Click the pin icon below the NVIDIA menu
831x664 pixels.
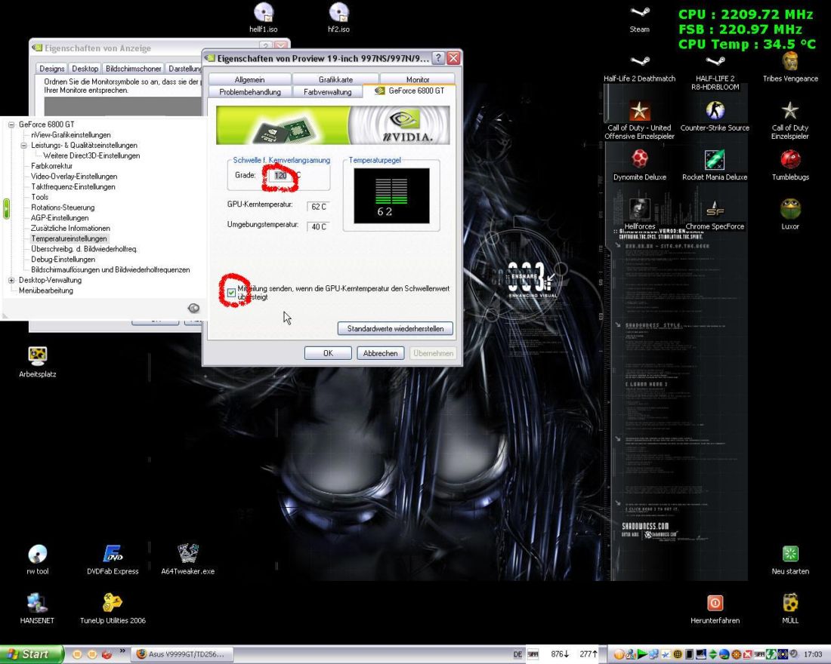pyautogui.click(x=193, y=308)
